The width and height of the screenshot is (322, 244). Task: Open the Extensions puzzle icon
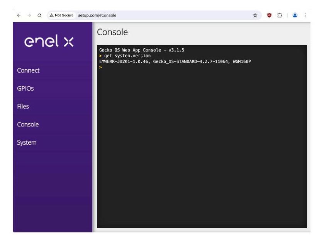[280, 15]
